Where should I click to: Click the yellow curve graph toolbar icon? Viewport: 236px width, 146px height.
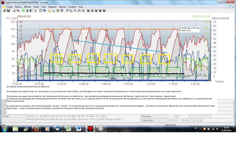50,10
